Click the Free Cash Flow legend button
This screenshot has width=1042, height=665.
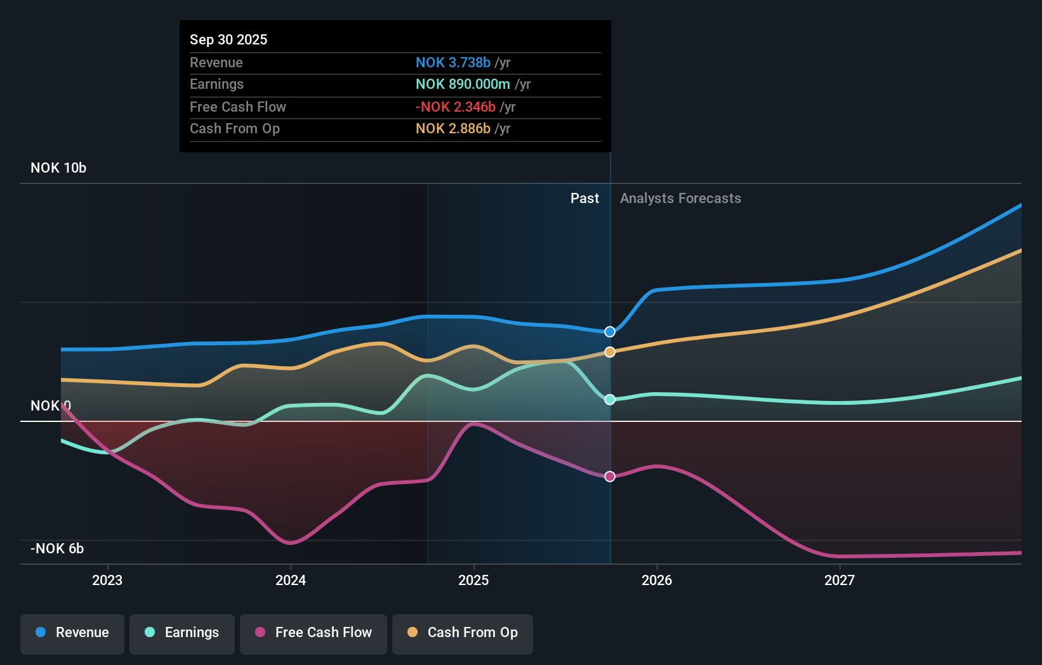pos(313,633)
